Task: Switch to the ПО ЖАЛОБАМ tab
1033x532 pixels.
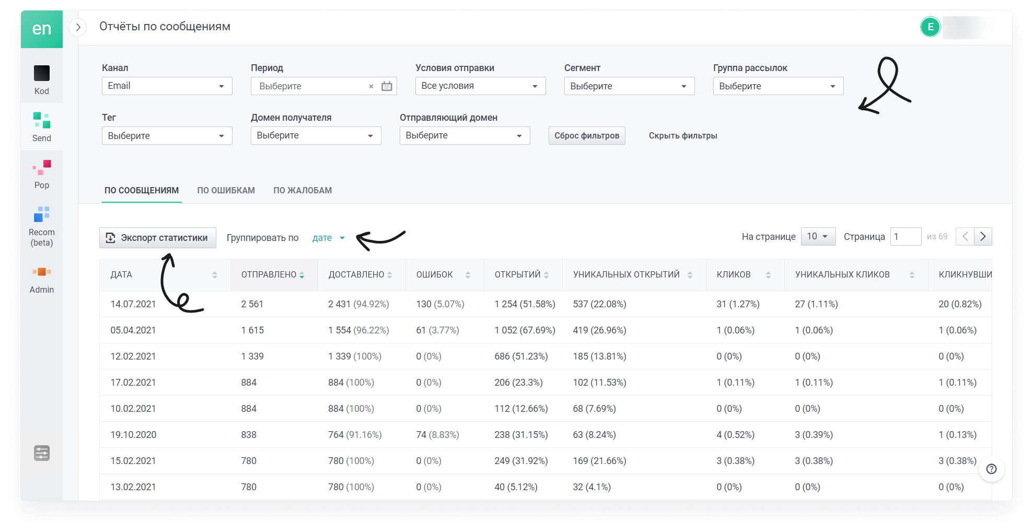Action: [x=303, y=190]
